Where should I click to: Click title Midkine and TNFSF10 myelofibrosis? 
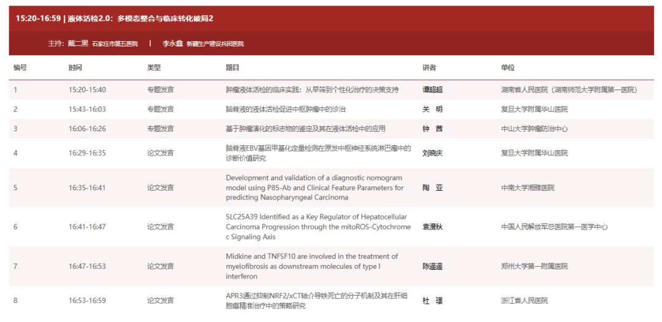coord(312,266)
